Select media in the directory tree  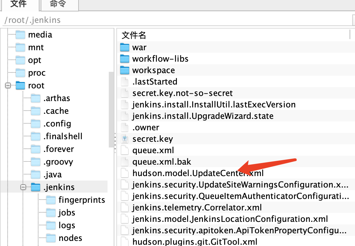pyautogui.click(x=40, y=35)
